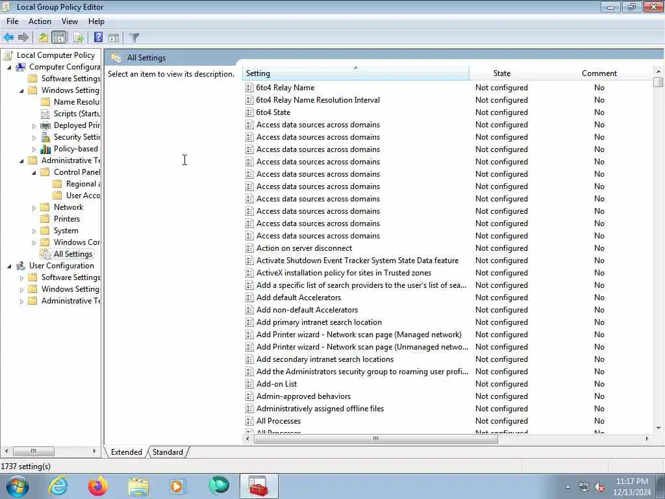Expand Security Settings node
665x499 pixels.
(x=34, y=138)
